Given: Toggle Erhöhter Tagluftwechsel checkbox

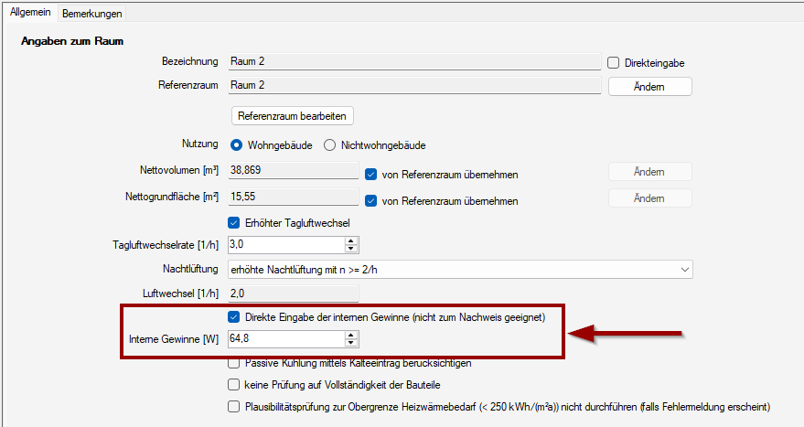Looking at the screenshot, I should [x=233, y=223].
